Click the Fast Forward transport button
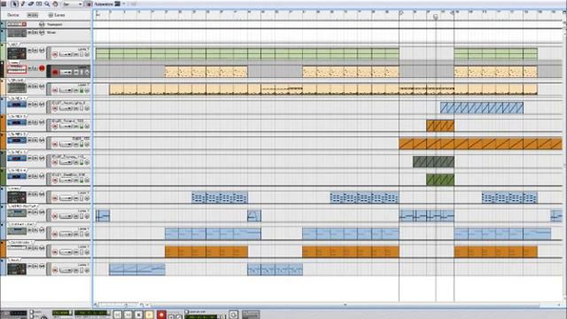567x319 pixels. [128, 315]
